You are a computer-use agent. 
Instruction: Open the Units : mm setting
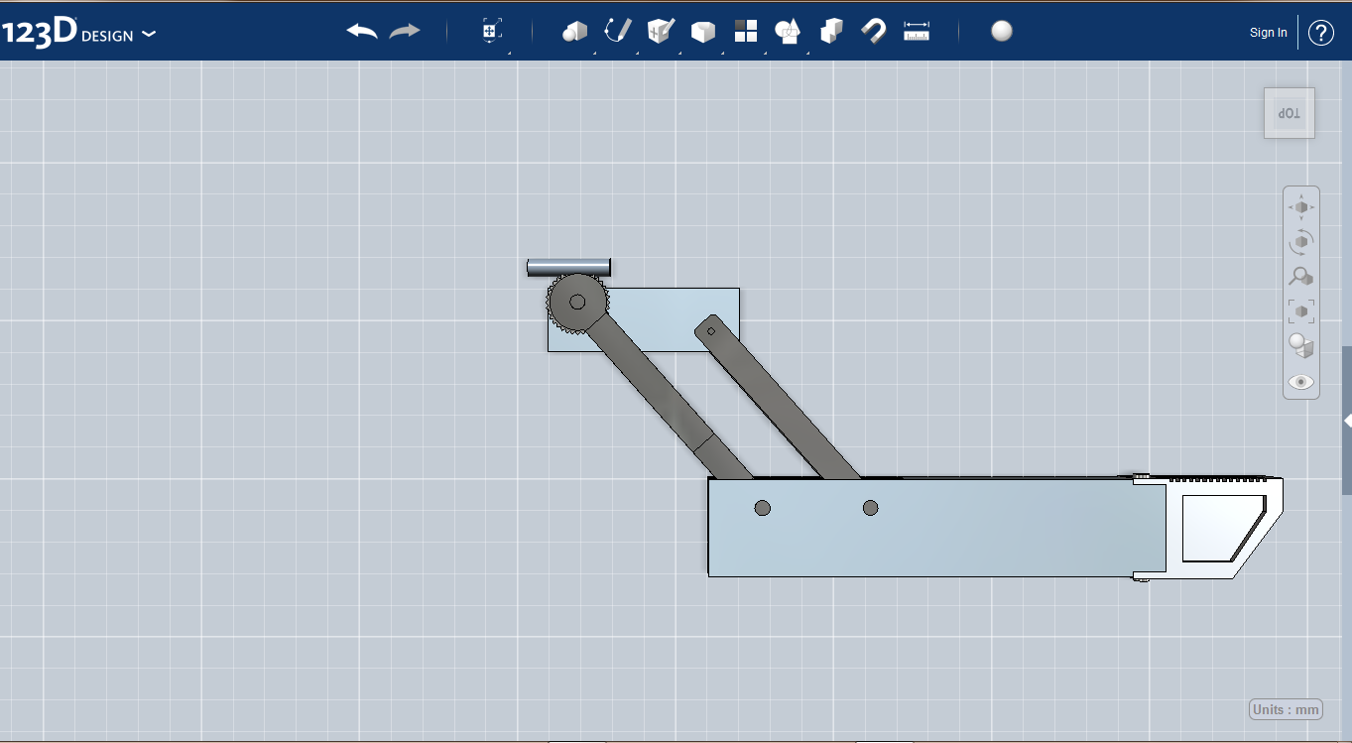pos(1286,709)
